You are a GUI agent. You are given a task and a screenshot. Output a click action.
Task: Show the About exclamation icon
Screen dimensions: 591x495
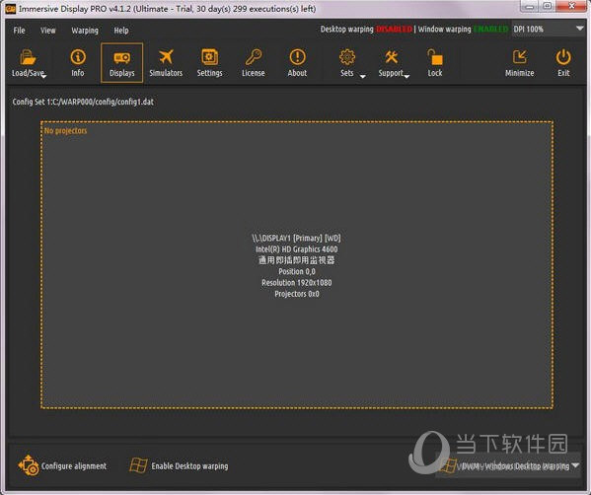pos(297,57)
